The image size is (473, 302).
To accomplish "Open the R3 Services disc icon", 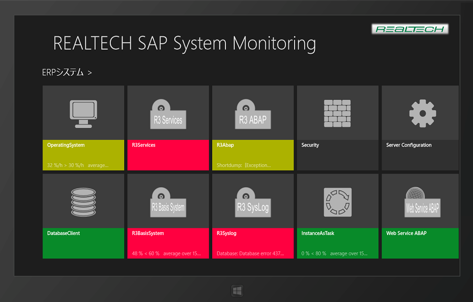I will pyautogui.click(x=168, y=114).
